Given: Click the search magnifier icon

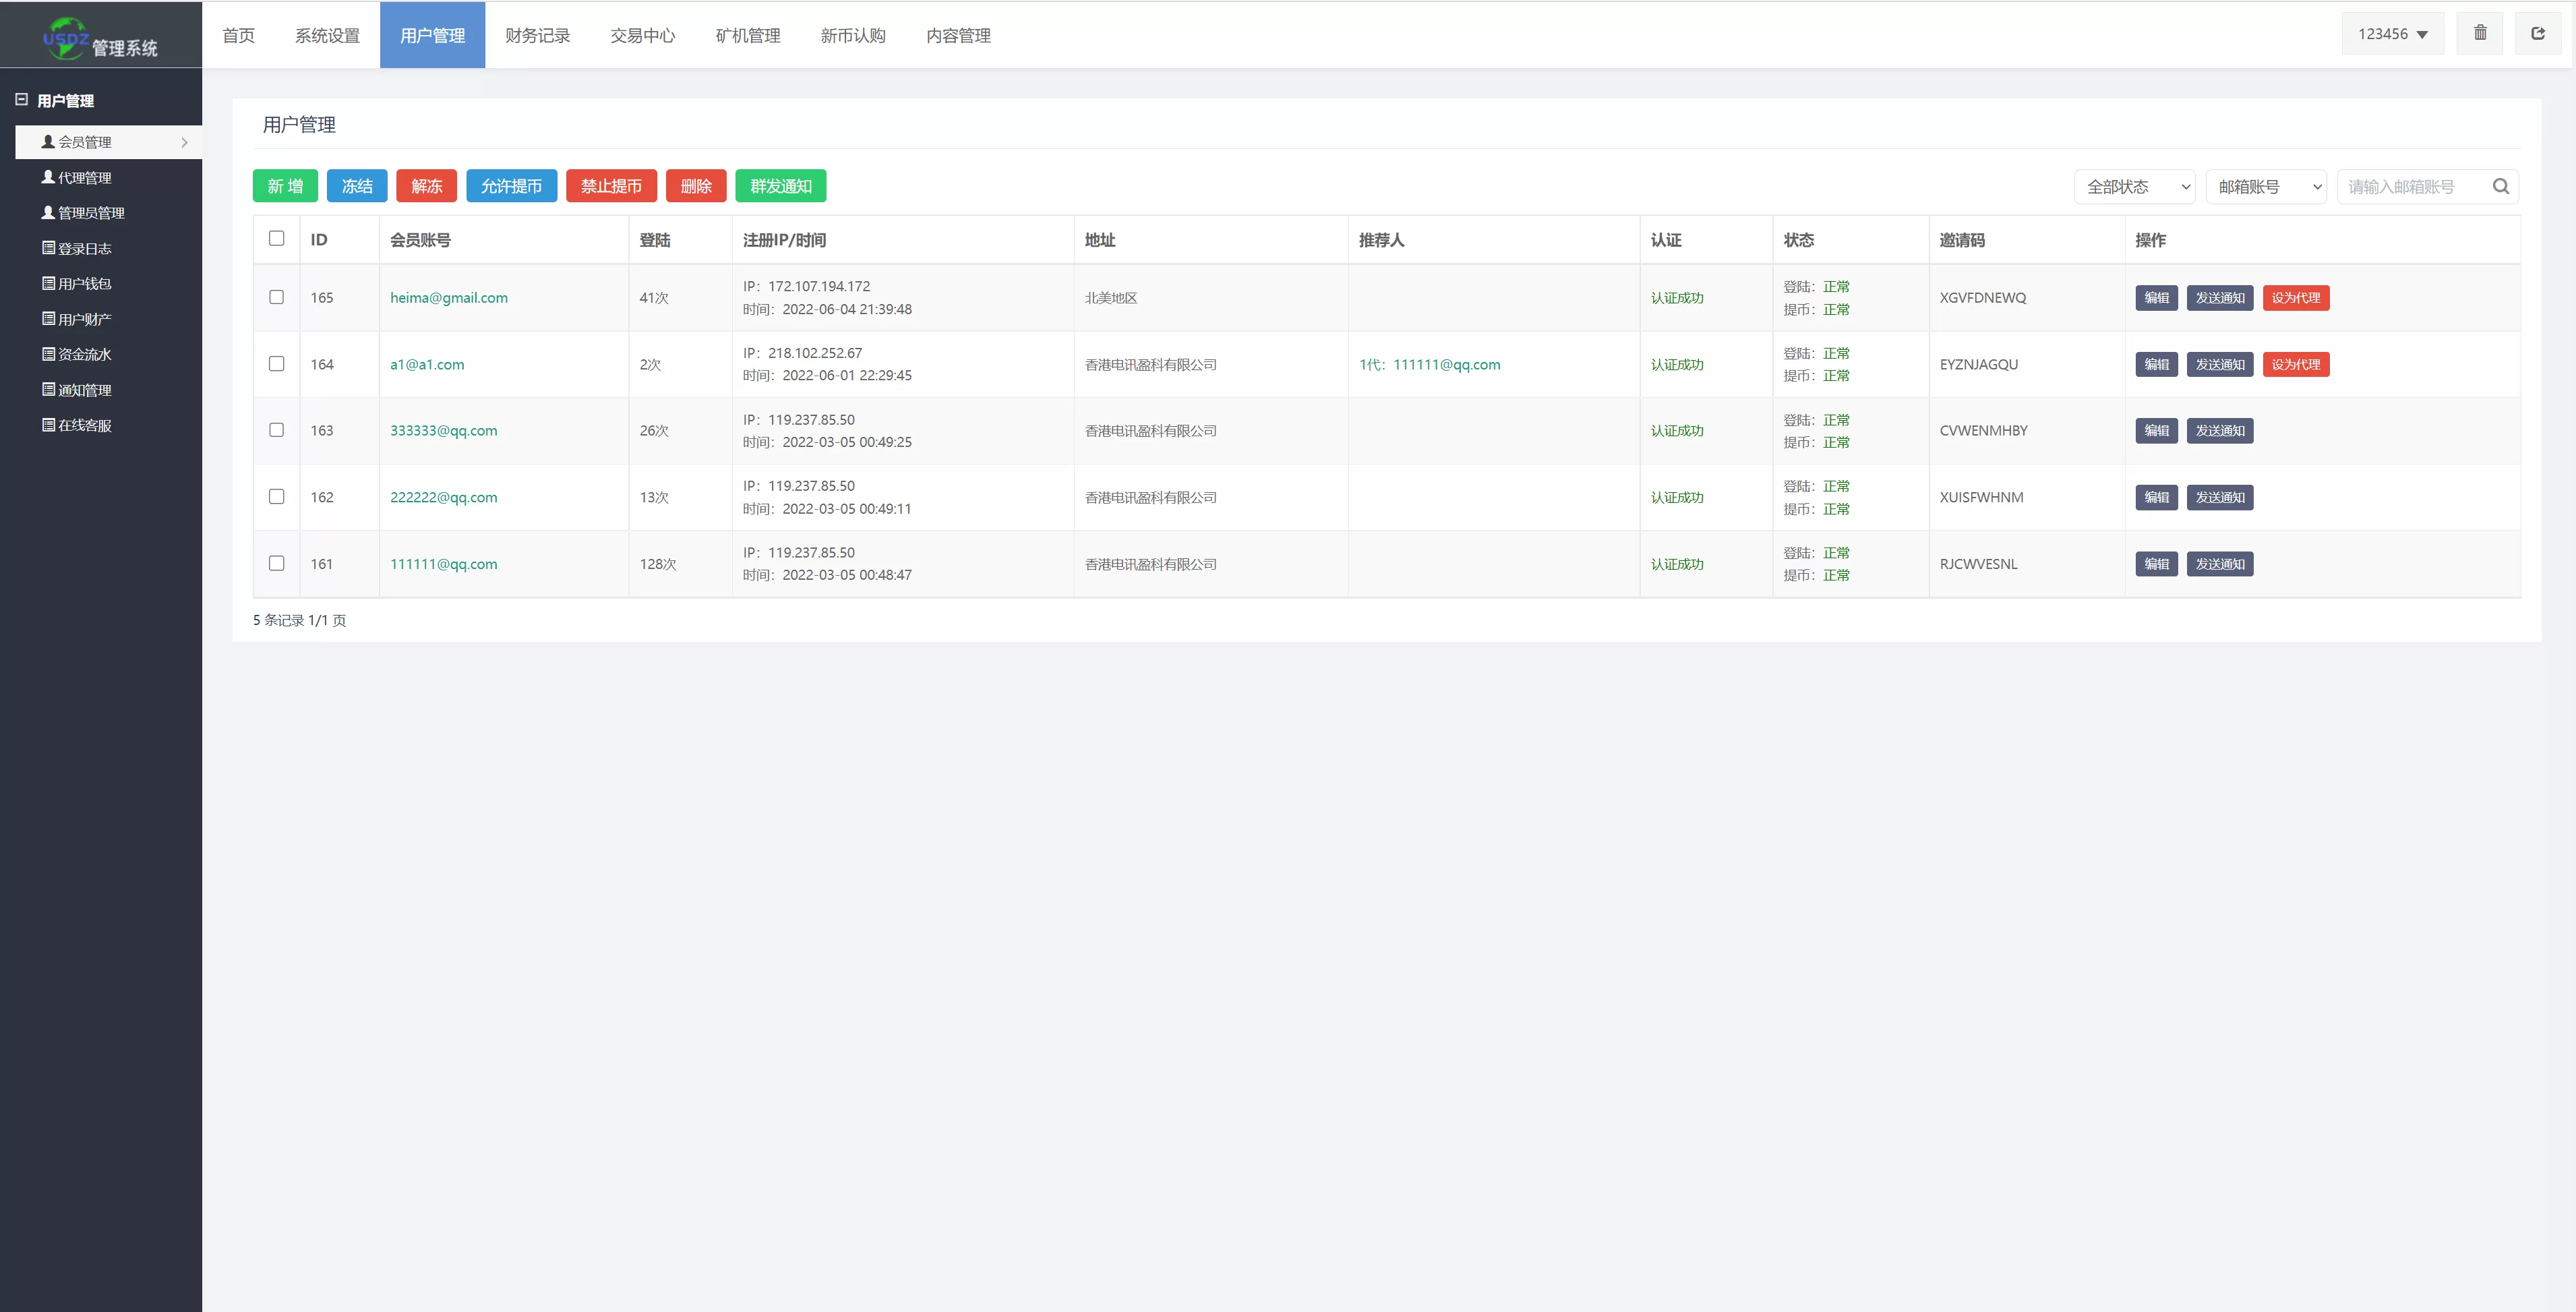Looking at the screenshot, I should coord(2500,186).
